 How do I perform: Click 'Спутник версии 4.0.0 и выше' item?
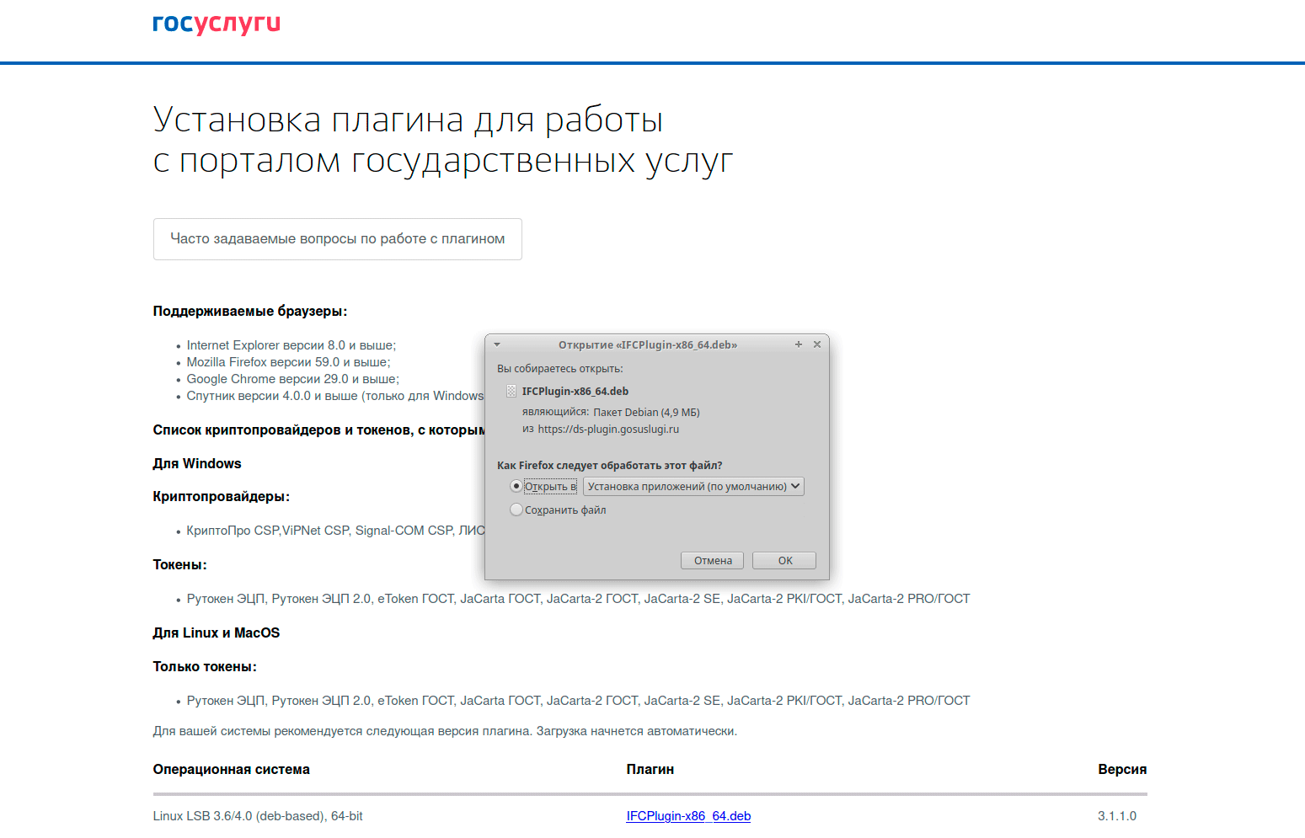[x=335, y=396]
